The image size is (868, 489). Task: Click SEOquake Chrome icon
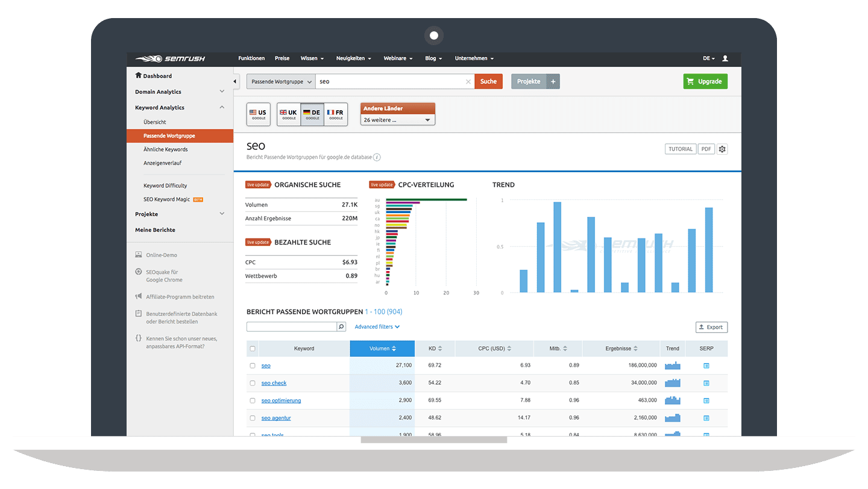(139, 272)
